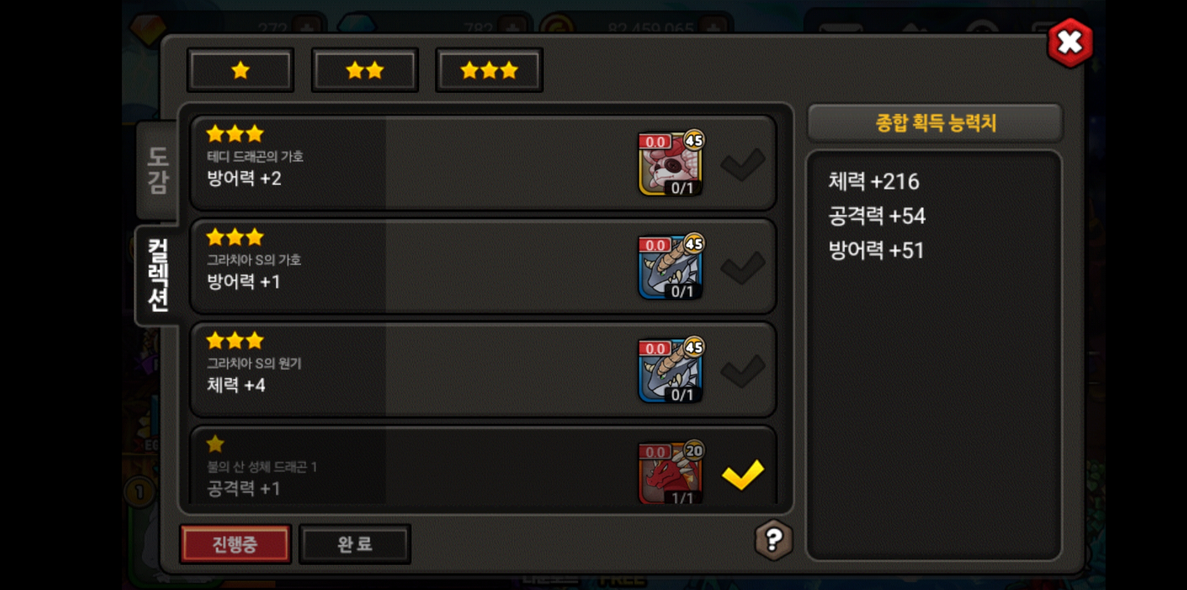Viewport: 1187px width, 590px height.
Task: Open the question mark help icon
Action: coord(774,539)
